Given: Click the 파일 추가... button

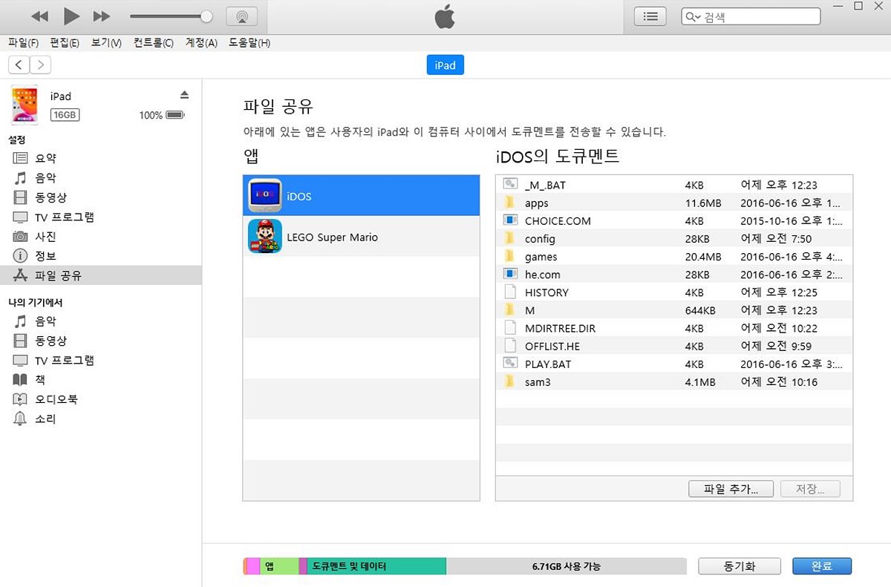Looking at the screenshot, I should pos(731,489).
